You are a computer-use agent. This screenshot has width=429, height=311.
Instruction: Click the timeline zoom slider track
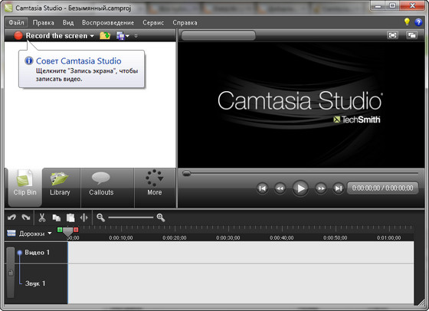(x=131, y=218)
